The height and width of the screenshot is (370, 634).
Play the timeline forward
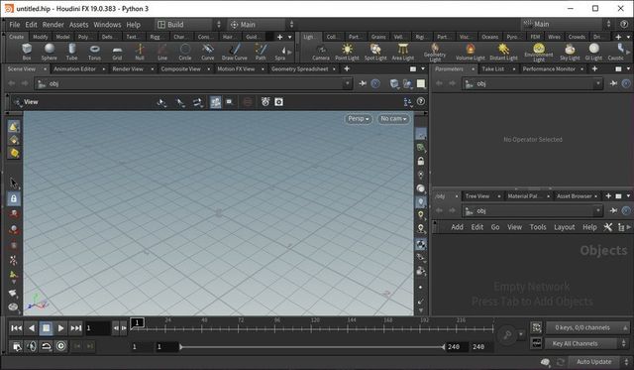[60, 328]
